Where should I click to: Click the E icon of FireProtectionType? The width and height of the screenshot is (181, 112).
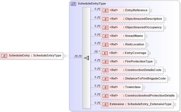pyautogui.click(x=105, y=62)
